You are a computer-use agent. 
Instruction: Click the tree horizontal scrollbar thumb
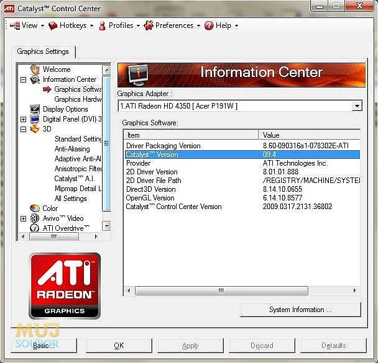(54, 236)
